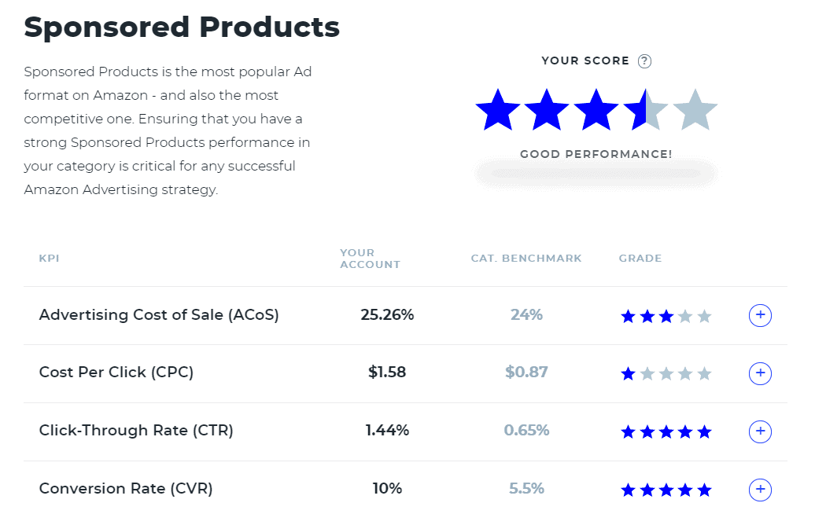Click the last gray score star

695,110
